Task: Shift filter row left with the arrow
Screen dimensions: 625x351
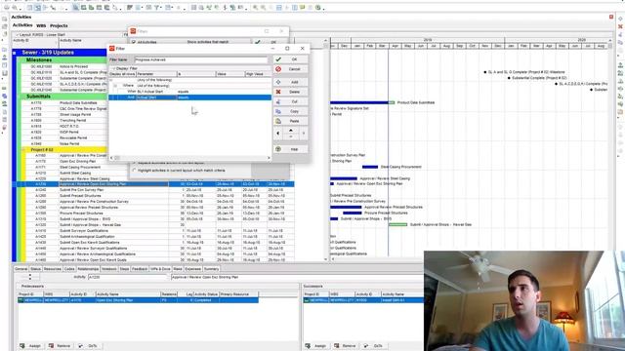Action: (278, 134)
